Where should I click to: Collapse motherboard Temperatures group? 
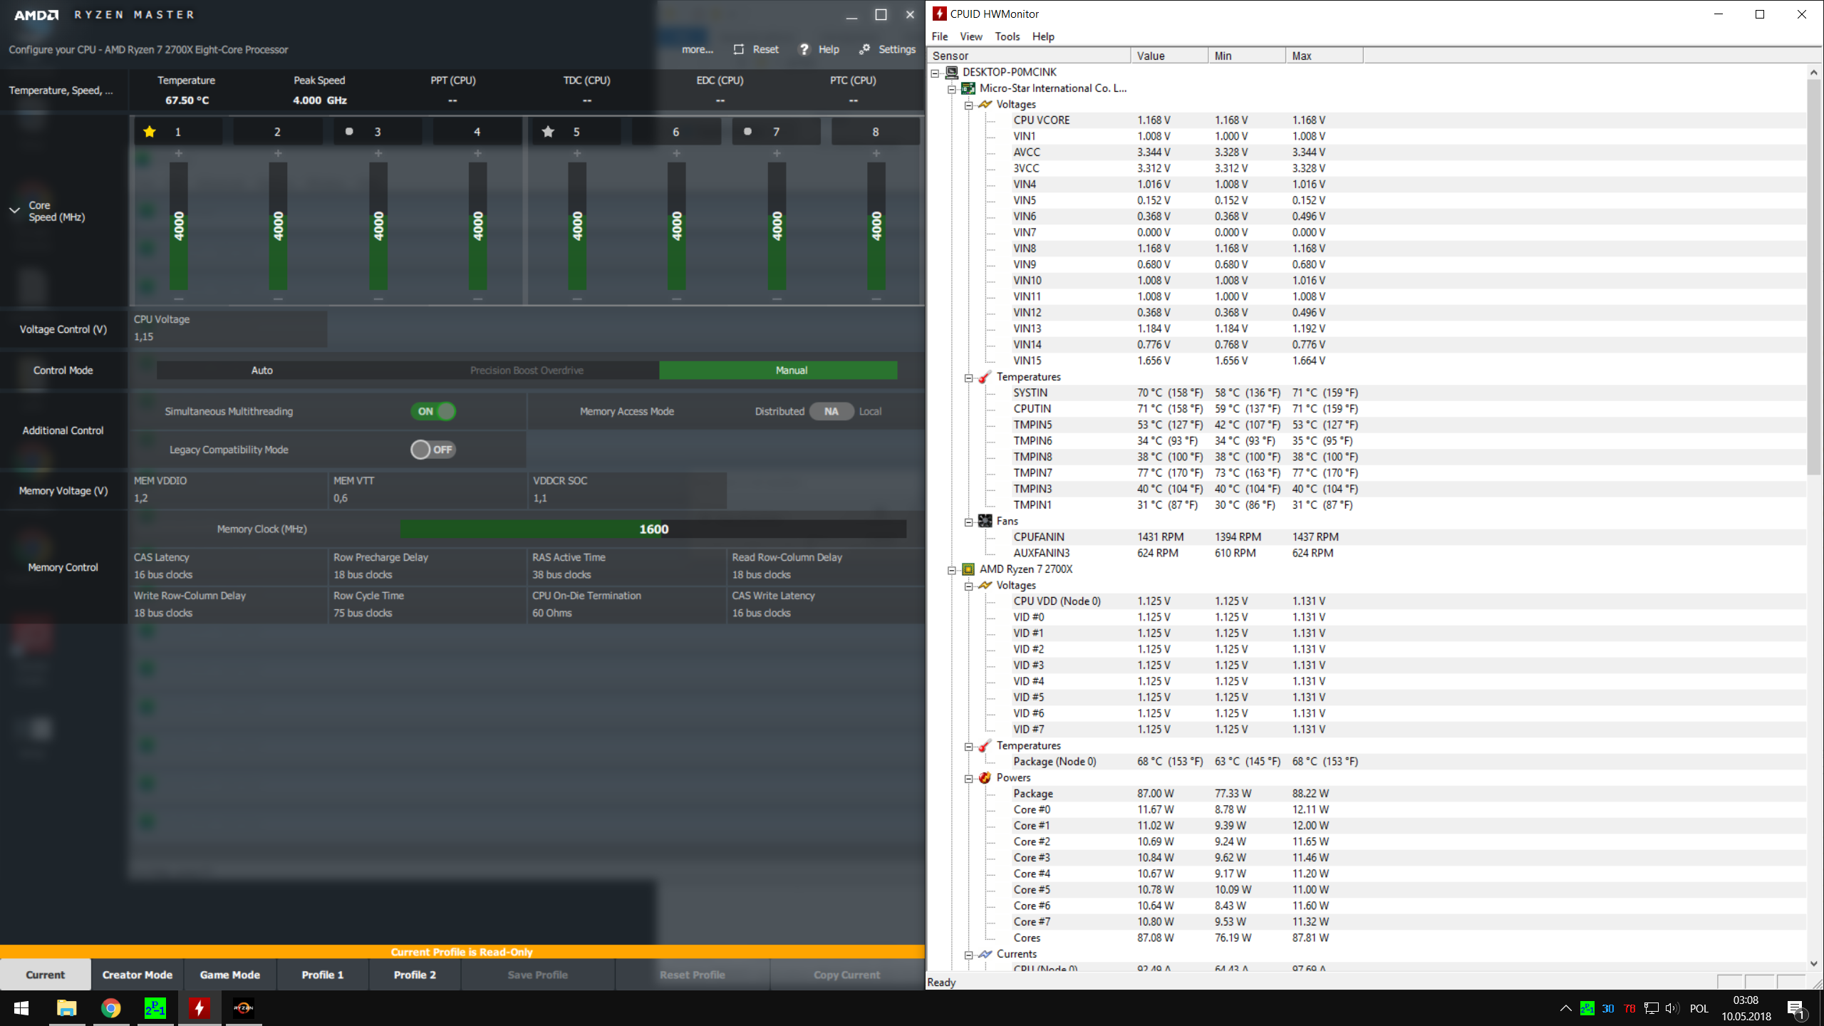(969, 378)
